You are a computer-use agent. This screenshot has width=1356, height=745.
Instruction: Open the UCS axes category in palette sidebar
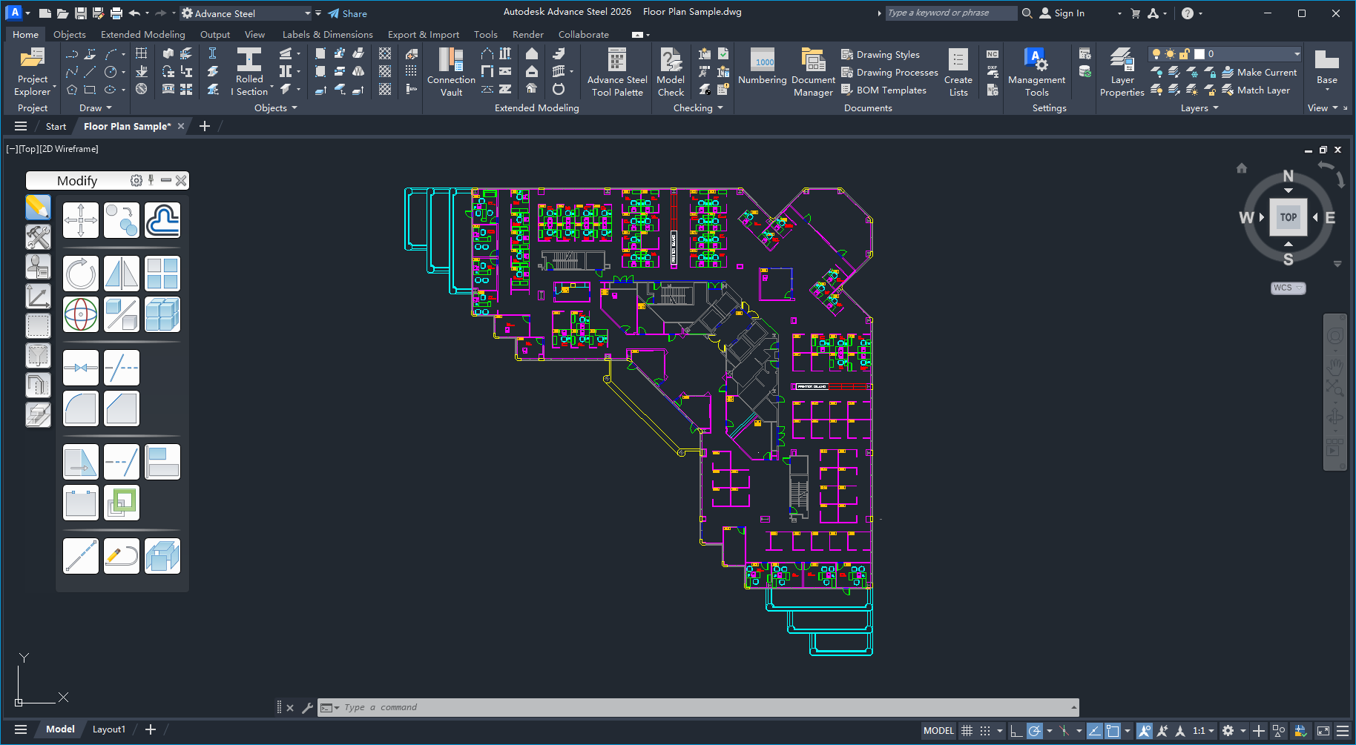coord(38,296)
